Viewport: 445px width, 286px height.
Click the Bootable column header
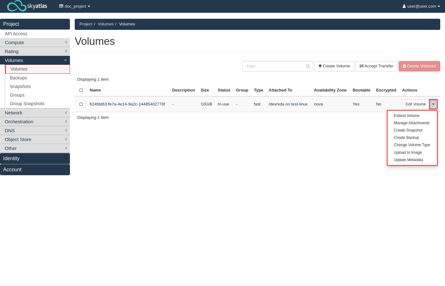click(x=361, y=90)
